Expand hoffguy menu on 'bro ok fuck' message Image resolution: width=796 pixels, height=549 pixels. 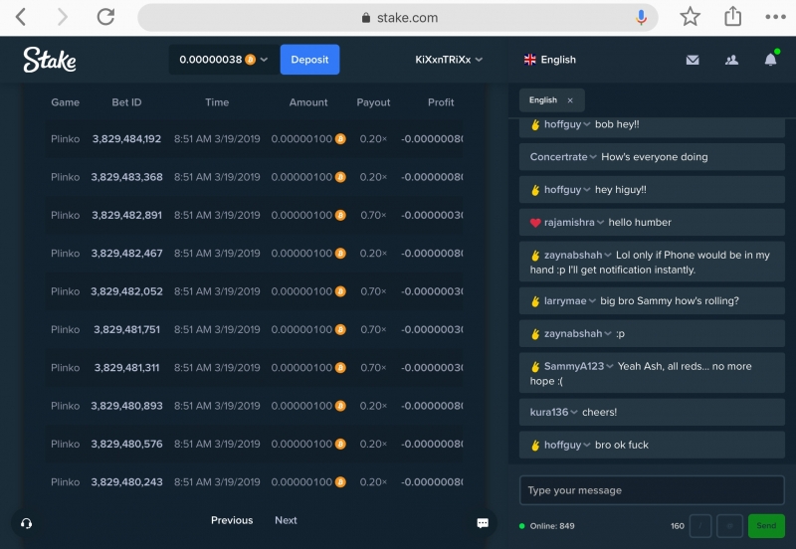(587, 445)
